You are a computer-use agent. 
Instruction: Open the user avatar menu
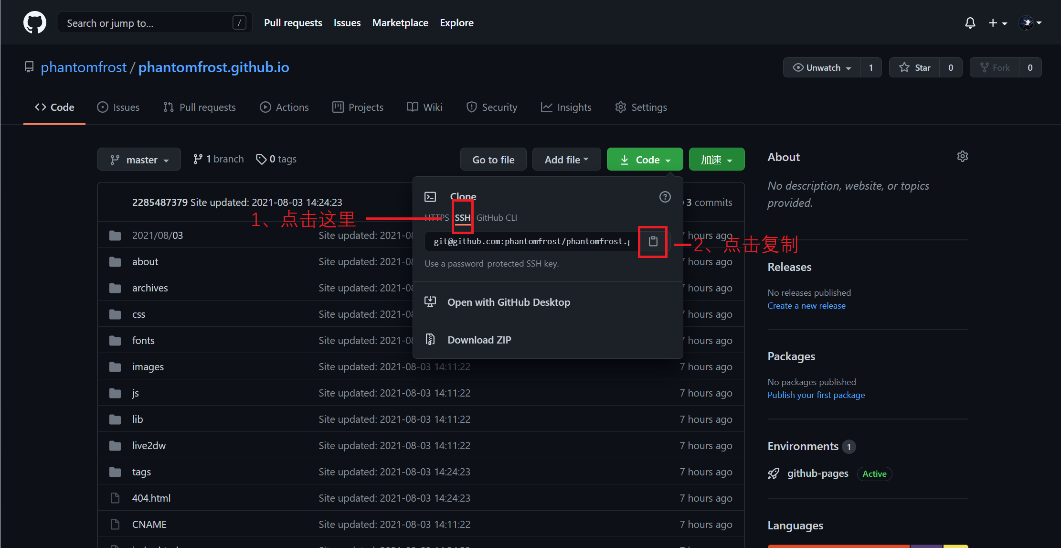[x=1030, y=23]
